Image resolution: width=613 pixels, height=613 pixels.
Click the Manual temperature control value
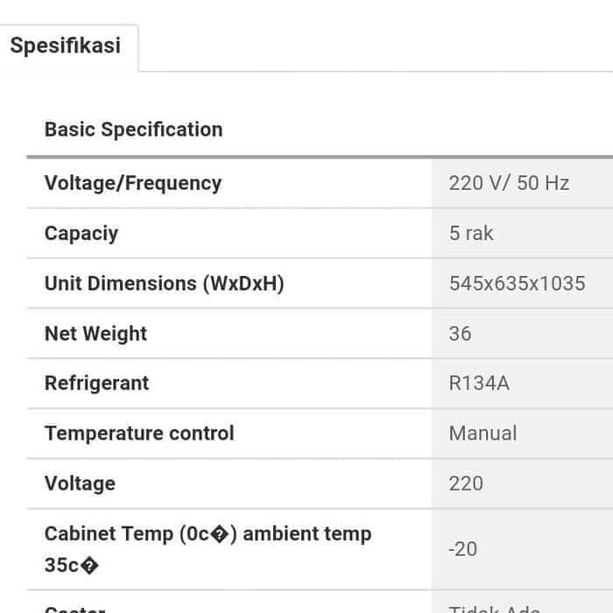pos(483,433)
